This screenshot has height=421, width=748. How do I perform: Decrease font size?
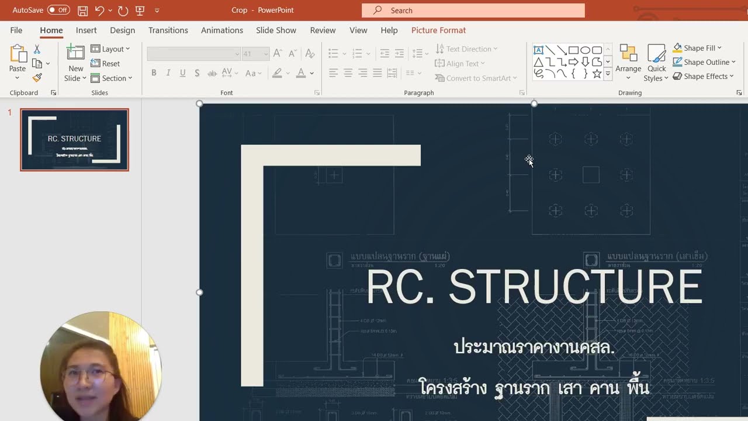pos(292,54)
